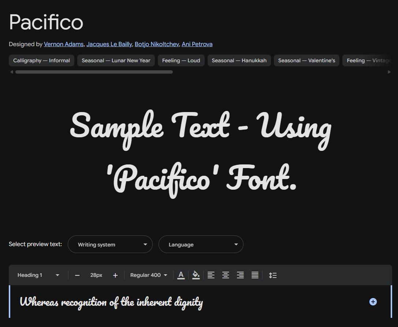This screenshot has width=398, height=327.
Task: Click the blue plus circle icon
Action: coord(373,302)
